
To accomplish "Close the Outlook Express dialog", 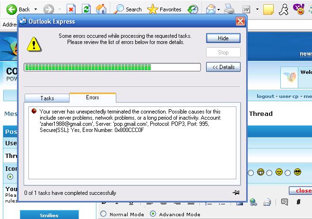I will 240,21.
